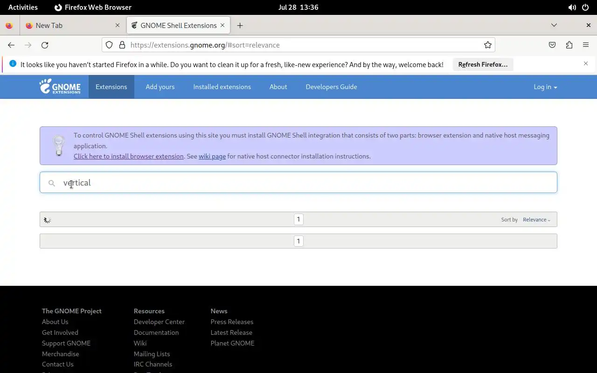Open the Relevance sort dropdown

click(536, 220)
